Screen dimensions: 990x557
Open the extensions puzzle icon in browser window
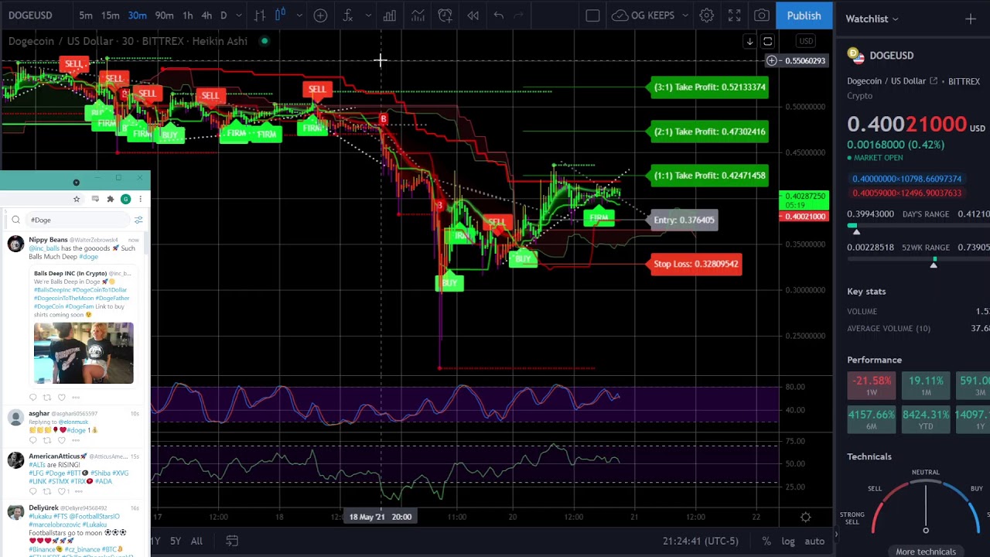[x=111, y=199]
